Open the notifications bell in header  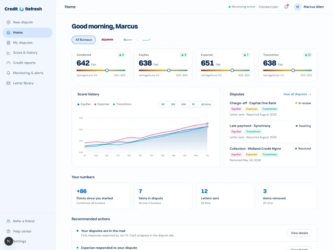click(x=286, y=7)
